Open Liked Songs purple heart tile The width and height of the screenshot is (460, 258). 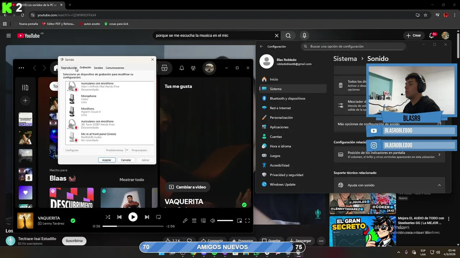26,193
